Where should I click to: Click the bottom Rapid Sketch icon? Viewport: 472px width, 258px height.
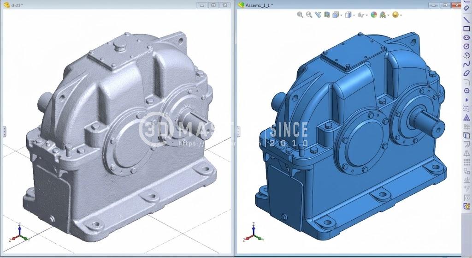coord(466,206)
